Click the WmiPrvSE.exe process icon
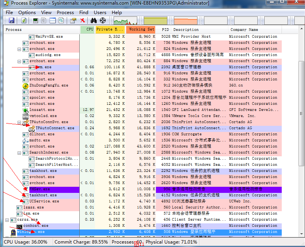This screenshot has height=247, width=305. pyautogui.click(x=32, y=37)
